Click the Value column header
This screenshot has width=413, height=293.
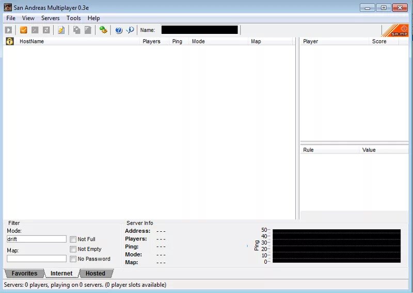point(384,150)
